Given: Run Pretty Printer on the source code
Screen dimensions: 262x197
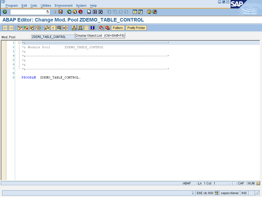Looking at the screenshot, I should point(136,28).
